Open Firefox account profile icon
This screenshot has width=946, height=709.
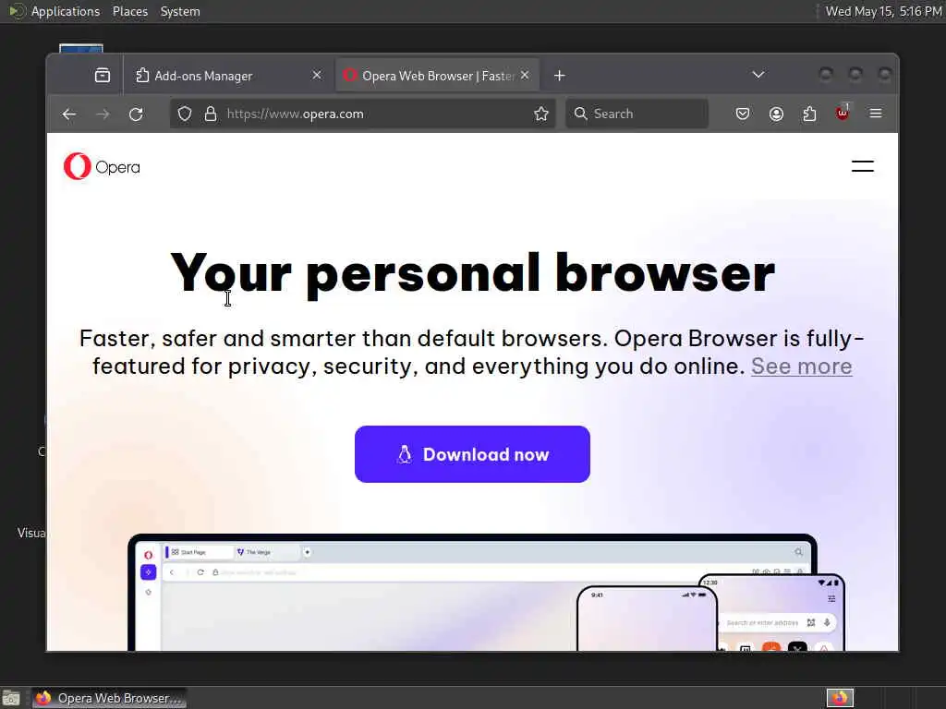pyautogui.click(x=776, y=114)
